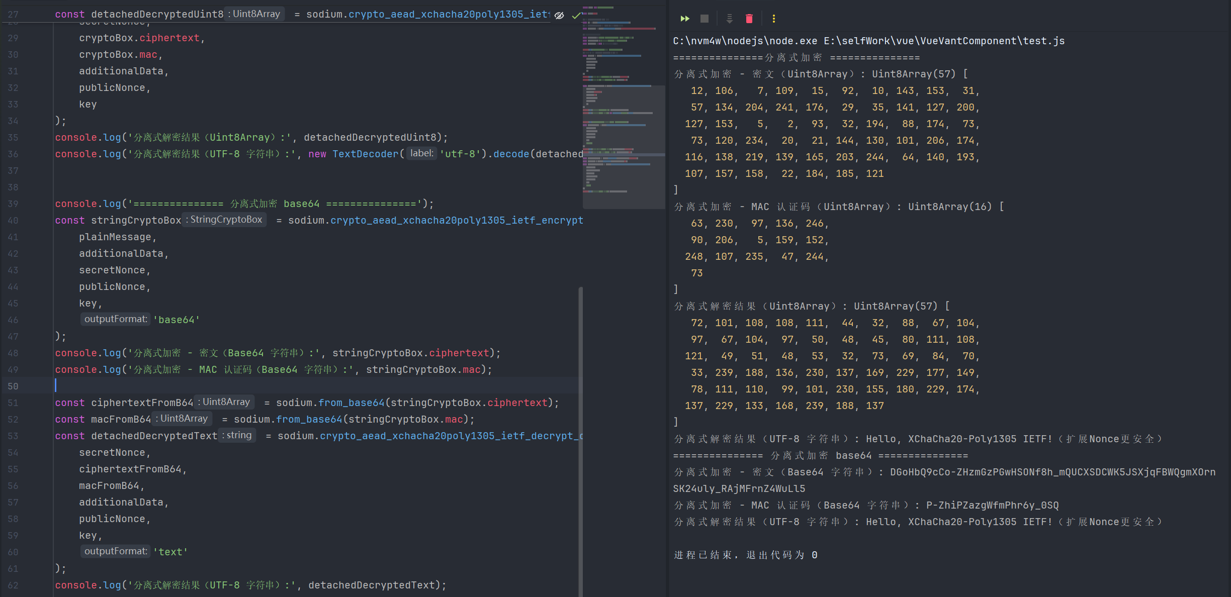Click the 'label:' parameter hint
Image resolution: width=1231 pixels, height=597 pixels.
coord(421,153)
